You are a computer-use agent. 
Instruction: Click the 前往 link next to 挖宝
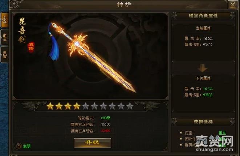click(222, 133)
